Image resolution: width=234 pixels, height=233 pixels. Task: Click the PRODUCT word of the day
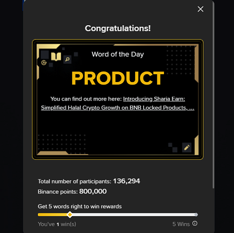tap(118, 78)
